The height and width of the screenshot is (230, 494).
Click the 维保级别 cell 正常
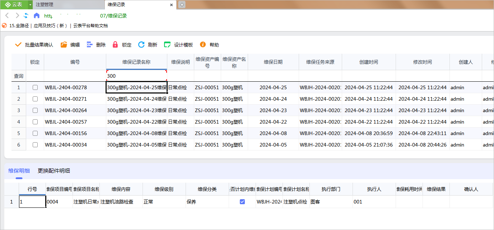pos(164,202)
